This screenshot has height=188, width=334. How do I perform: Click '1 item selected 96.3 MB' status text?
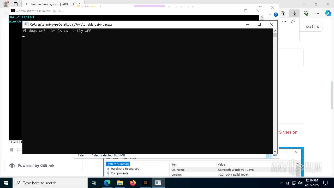click(x=108, y=155)
